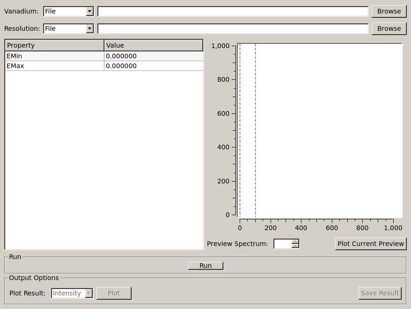This screenshot has width=411, height=309.
Task: Click the EMax value cell
Action: click(153, 66)
